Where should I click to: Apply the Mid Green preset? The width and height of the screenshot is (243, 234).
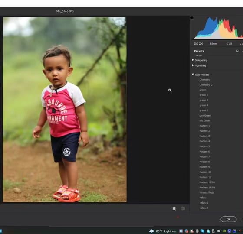point(205,121)
